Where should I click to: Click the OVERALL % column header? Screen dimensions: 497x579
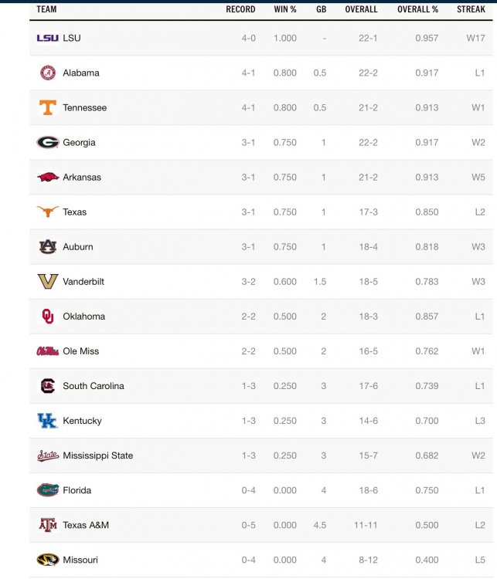(417, 9)
